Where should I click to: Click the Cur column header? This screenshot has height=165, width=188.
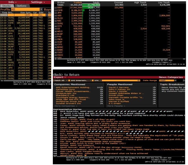point(35,12)
